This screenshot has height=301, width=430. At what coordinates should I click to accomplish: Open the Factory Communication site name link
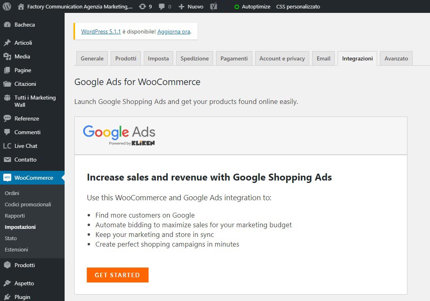tap(80, 6)
